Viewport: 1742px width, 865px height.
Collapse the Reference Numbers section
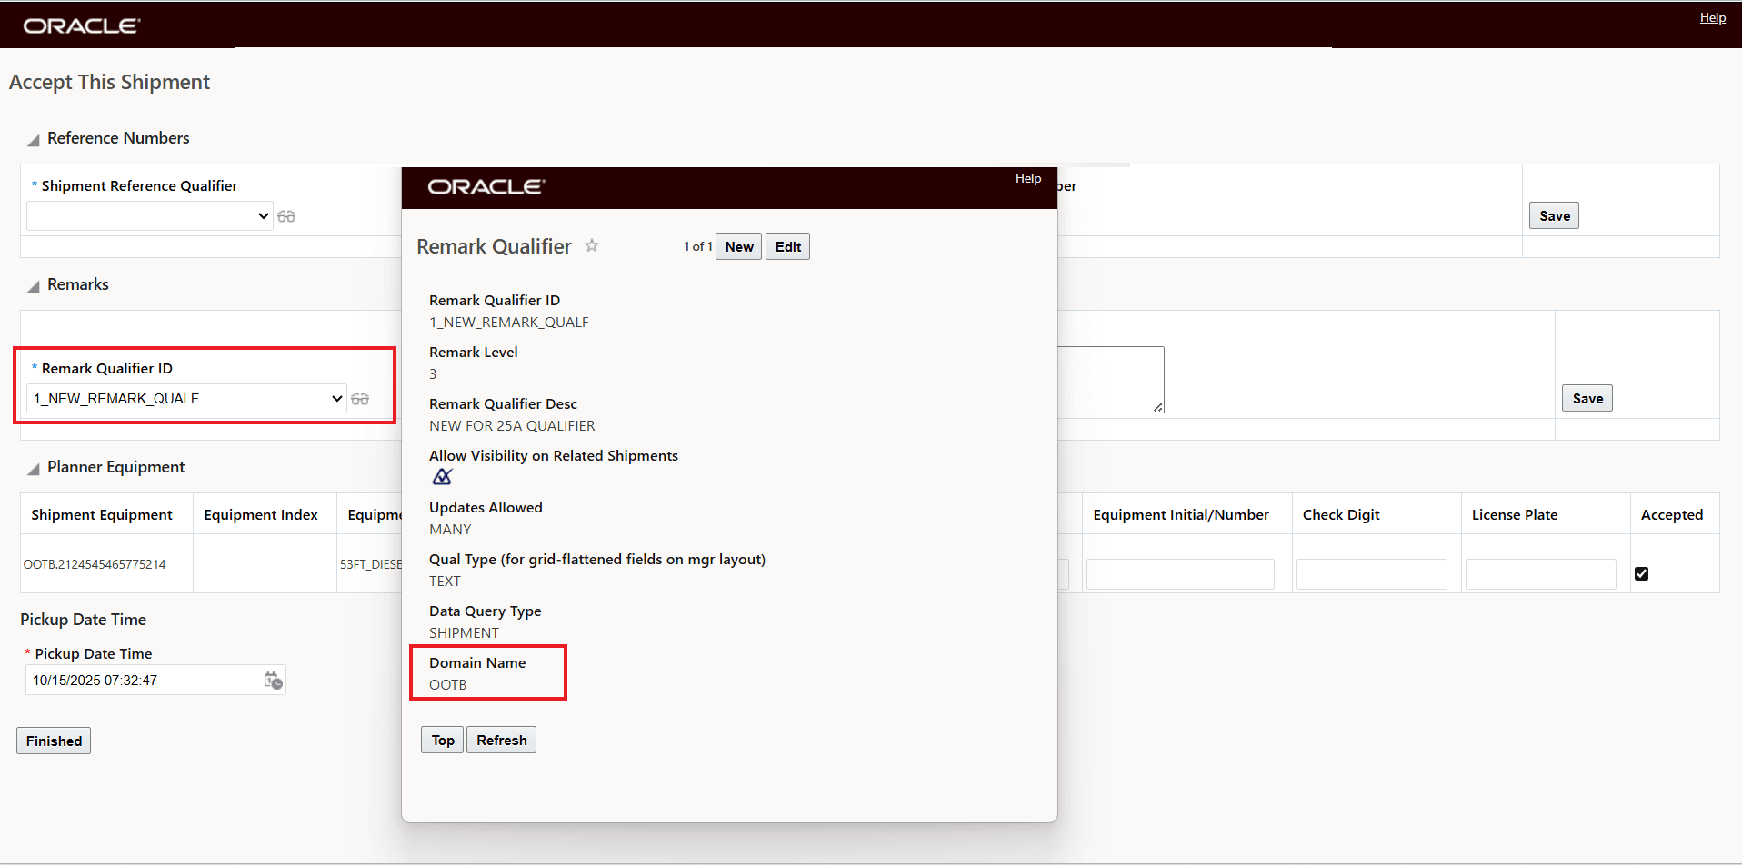pos(34,140)
